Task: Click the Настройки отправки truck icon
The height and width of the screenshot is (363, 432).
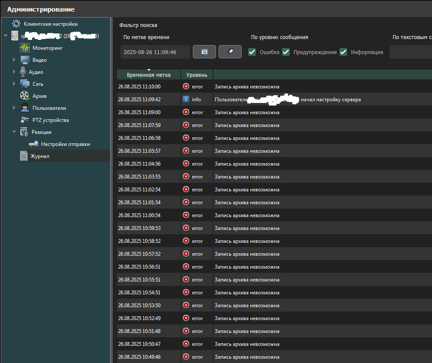Action: click(33, 144)
